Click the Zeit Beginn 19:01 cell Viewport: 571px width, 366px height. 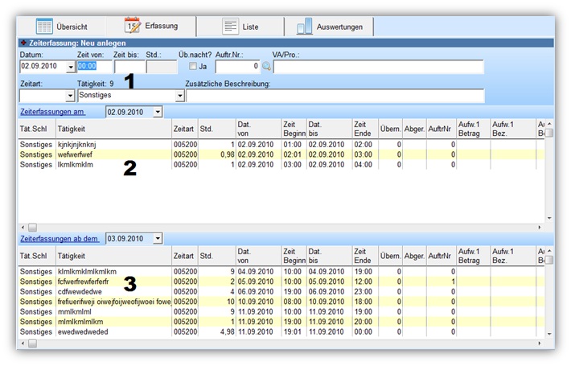point(294,331)
